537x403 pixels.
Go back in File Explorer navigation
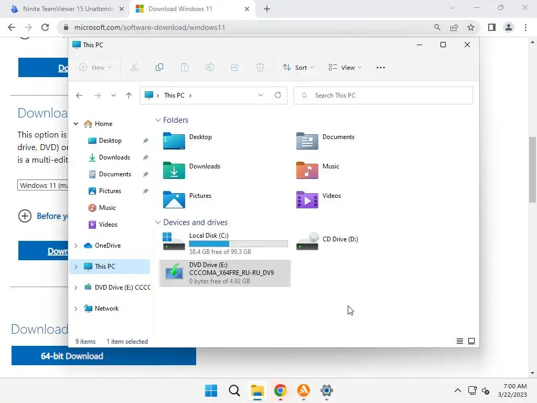tap(79, 96)
